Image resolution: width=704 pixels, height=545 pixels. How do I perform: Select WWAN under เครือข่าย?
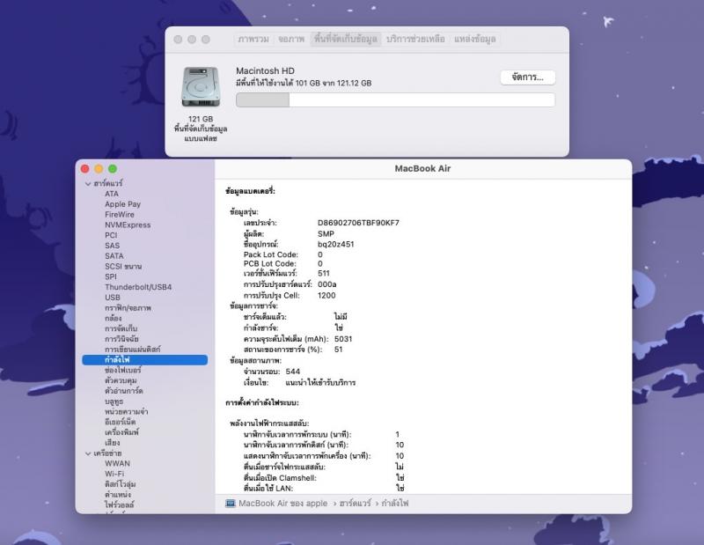click(x=117, y=463)
